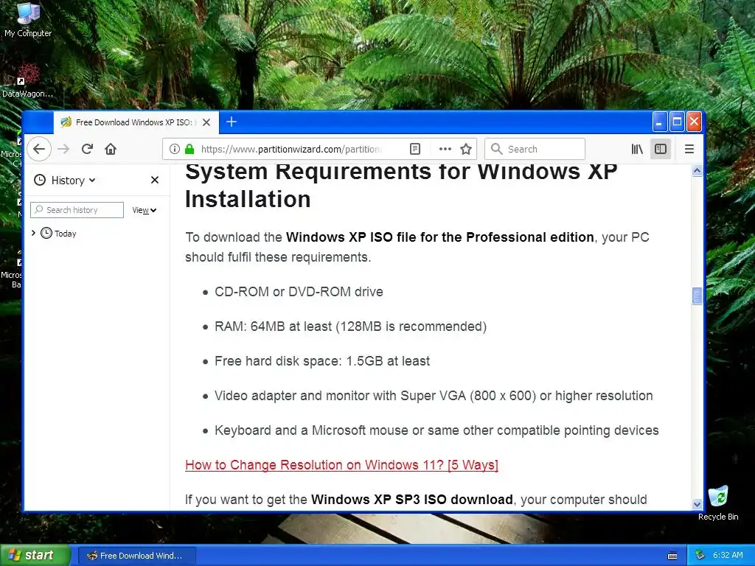Select the DataWagon desktop shortcut
Viewport: 755px width, 566px height.
tap(28, 80)
